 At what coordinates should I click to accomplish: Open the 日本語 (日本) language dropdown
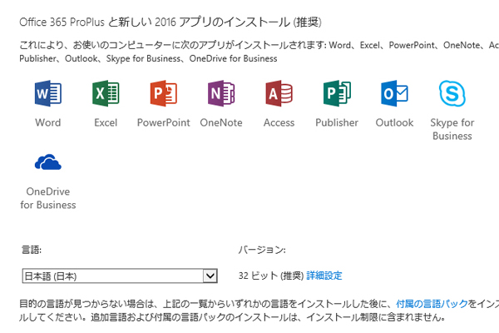pyautogui.click(x=112, y=276)
